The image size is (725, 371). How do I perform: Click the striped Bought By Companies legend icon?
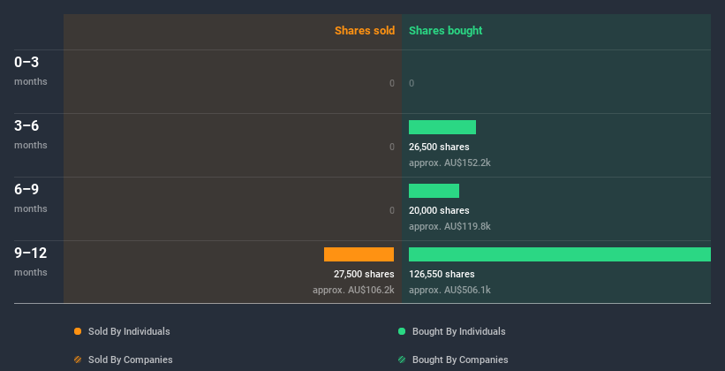click(x=402, y=360)
